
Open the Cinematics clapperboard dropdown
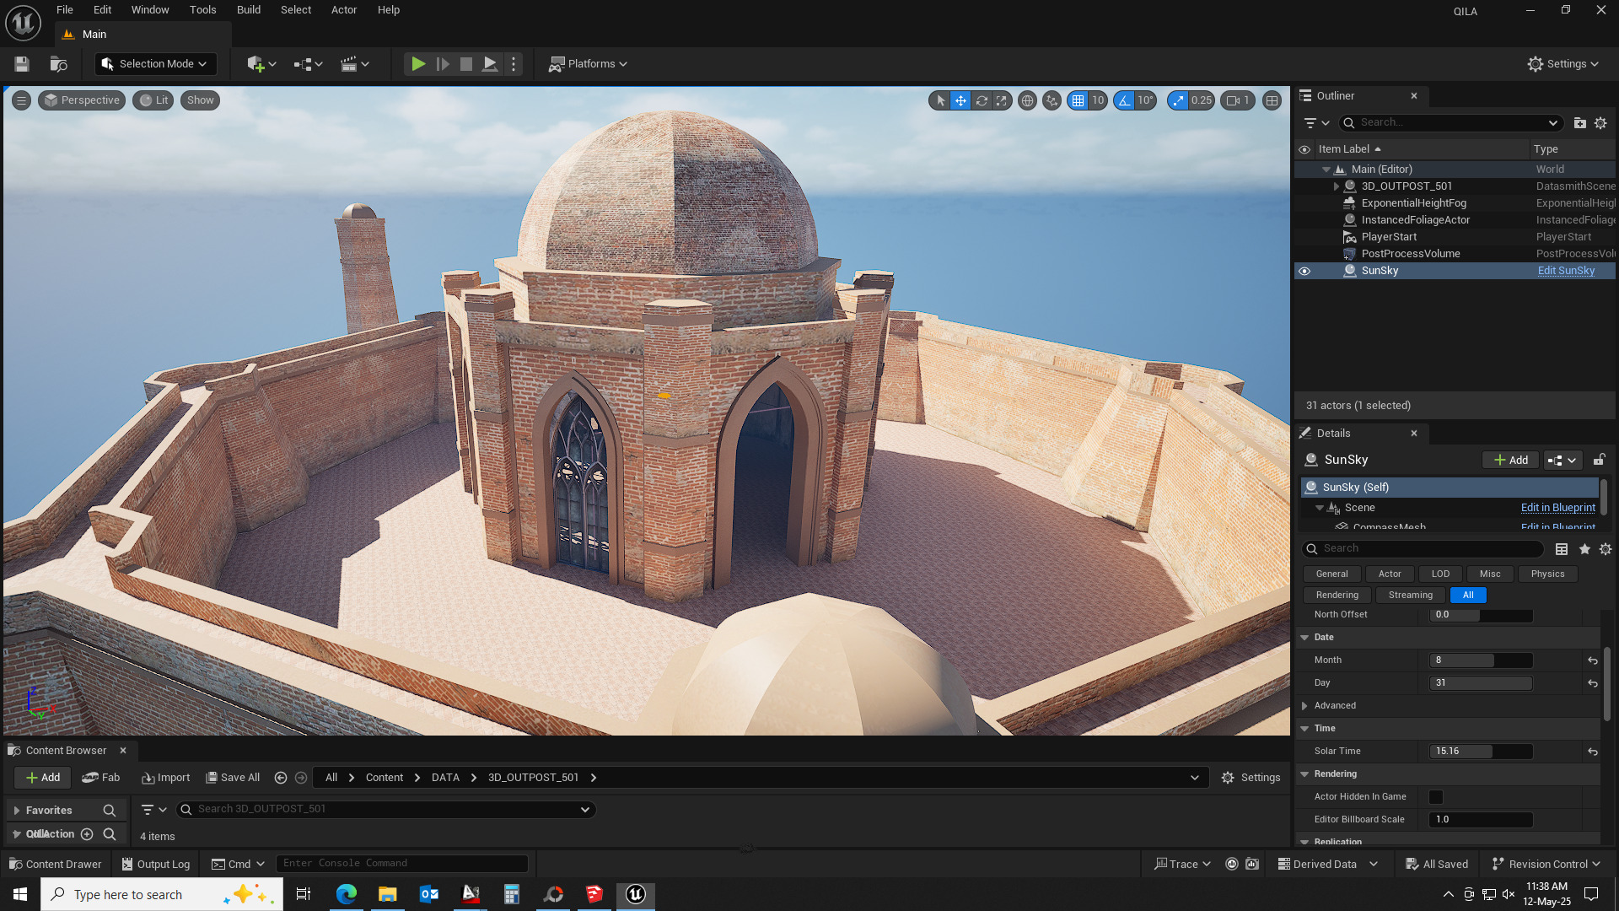click(355, 64)
